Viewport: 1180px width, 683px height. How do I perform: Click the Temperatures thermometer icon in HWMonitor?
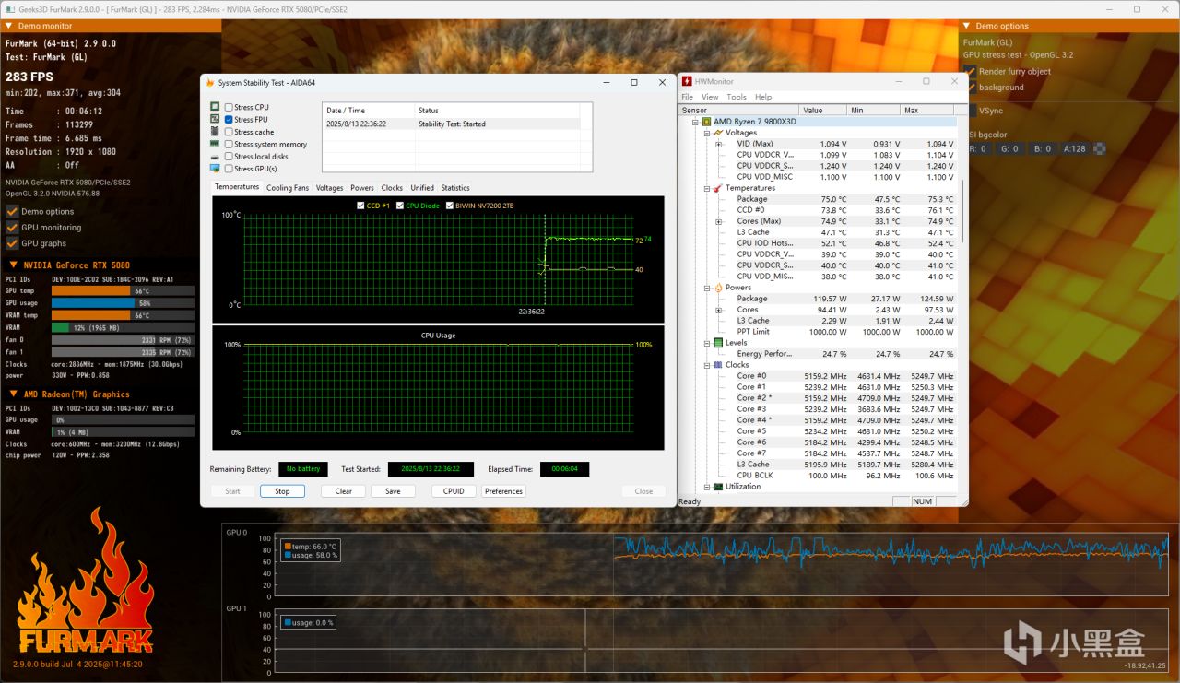coord(717,188)
